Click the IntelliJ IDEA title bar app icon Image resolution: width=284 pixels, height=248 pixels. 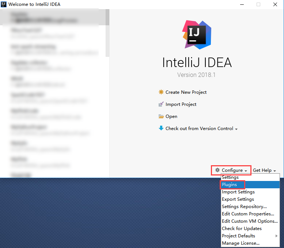coord(4,4)
